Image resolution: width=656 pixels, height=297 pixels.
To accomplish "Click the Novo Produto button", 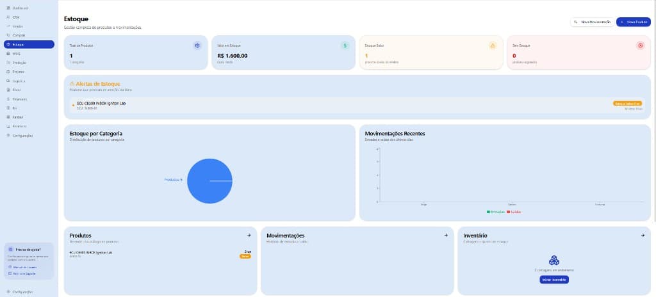I will click(633, 22).
